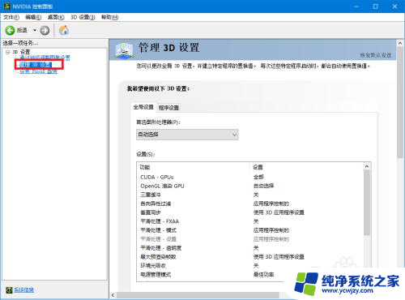Go to the Home page icon
The width and height of the screenshot is (405, 300).
coord(64,30)
